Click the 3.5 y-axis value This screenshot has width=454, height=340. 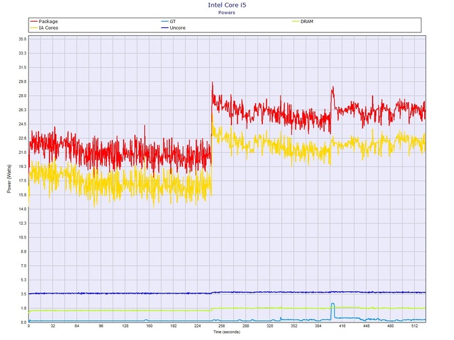pos(24,294)
